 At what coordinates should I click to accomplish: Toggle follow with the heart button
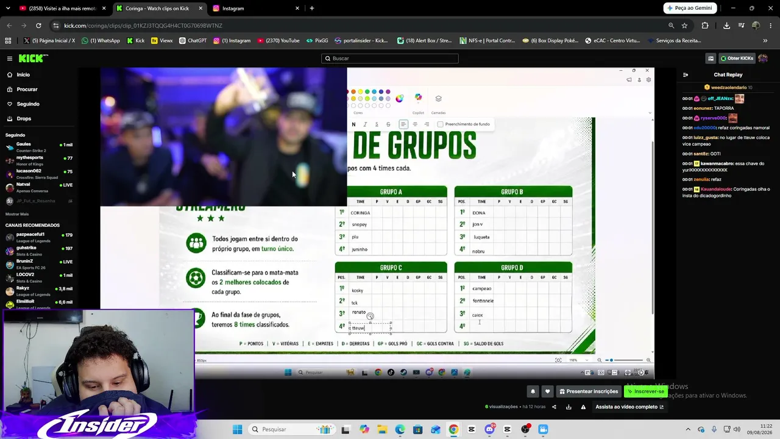pyautogui.click(x=547, y=391)
